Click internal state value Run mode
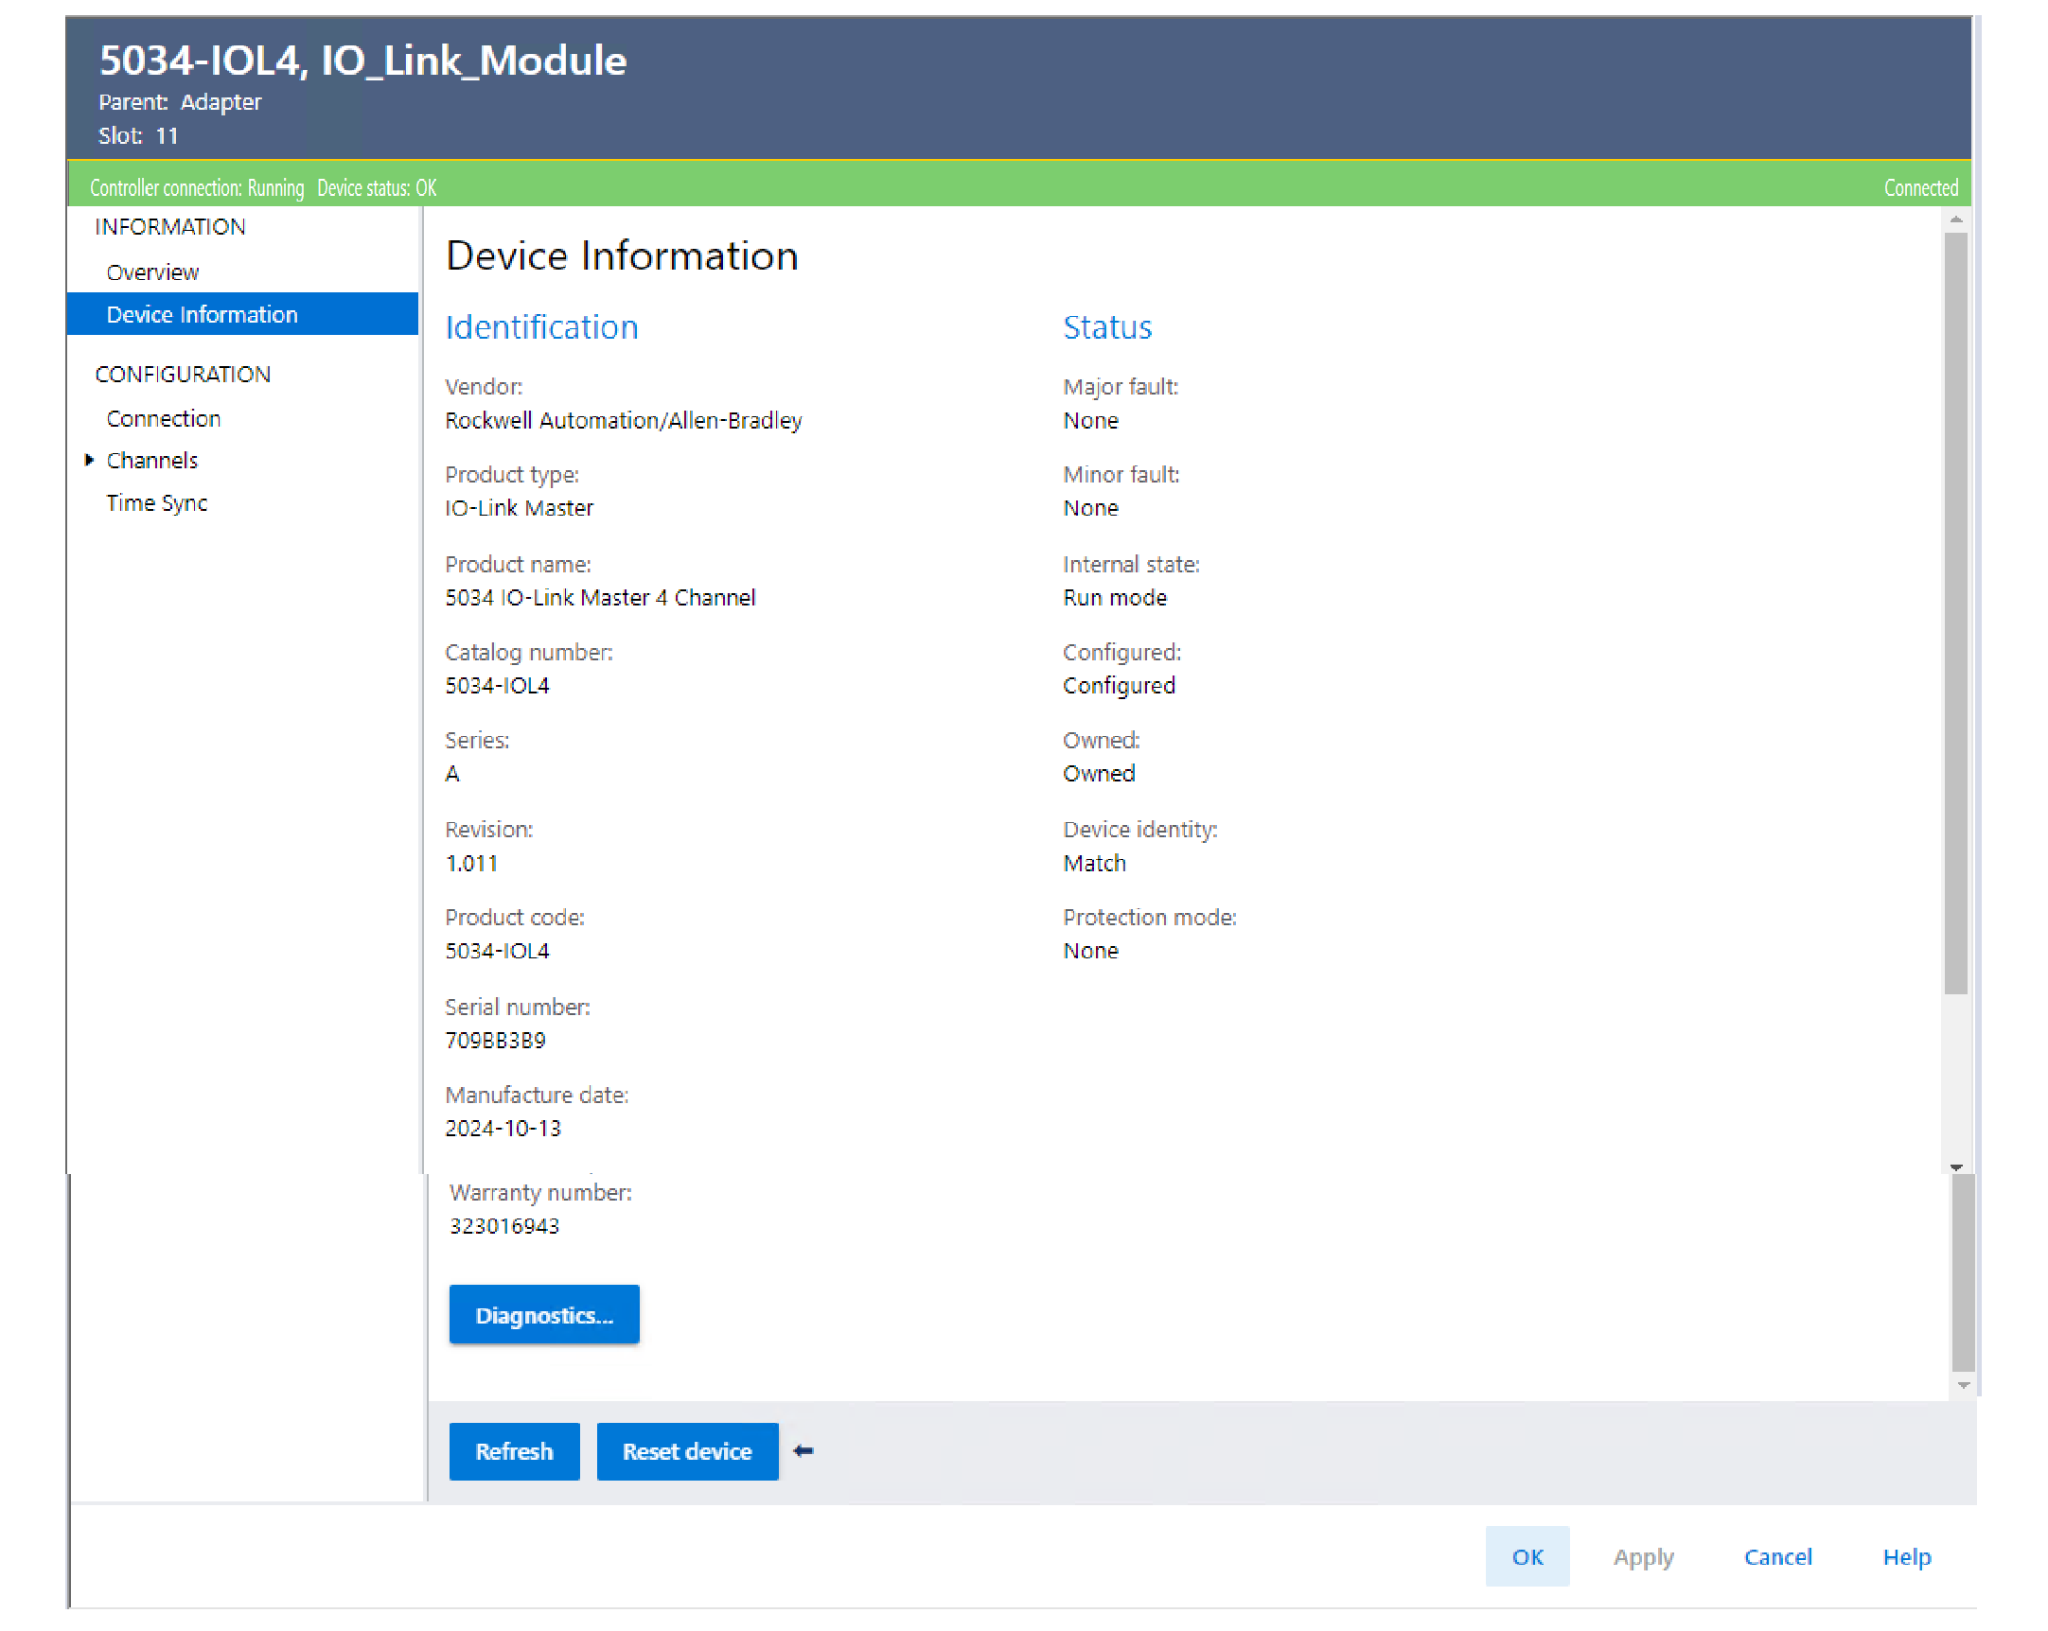 coord(1115,598)
